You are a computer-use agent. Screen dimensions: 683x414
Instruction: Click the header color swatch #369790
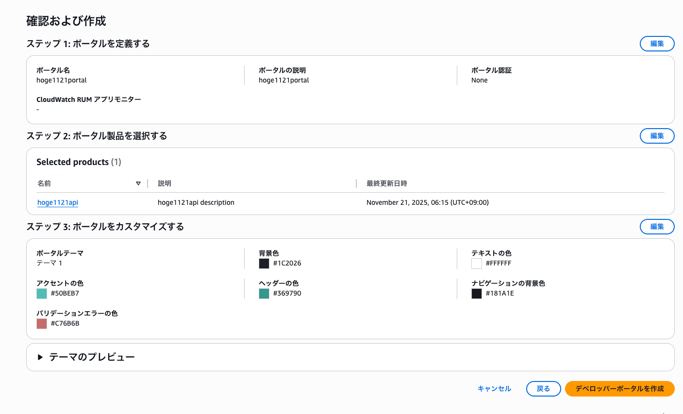tap(264, 294)
